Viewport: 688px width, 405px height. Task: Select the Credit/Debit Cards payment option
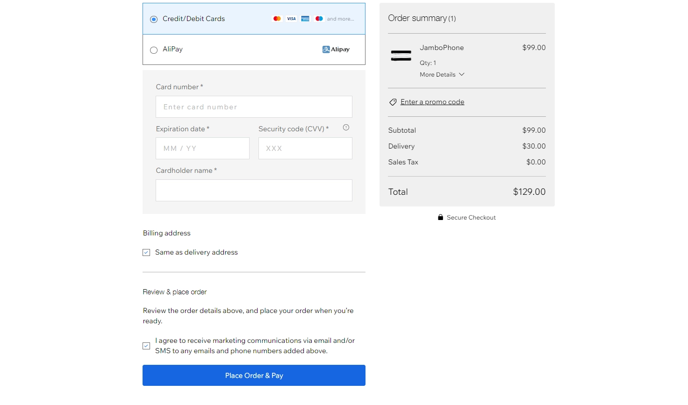coord(154,19)
